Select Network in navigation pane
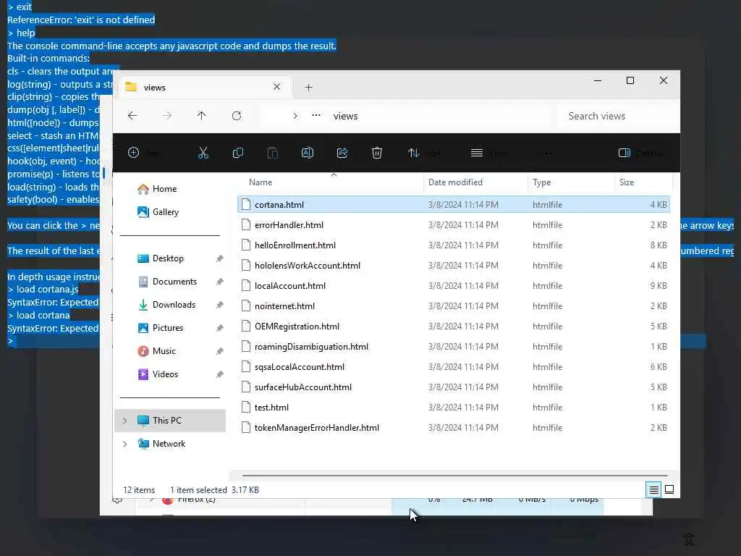Viewport: 741px width, 556px height. pyautogui.click(x=170, y=444)
